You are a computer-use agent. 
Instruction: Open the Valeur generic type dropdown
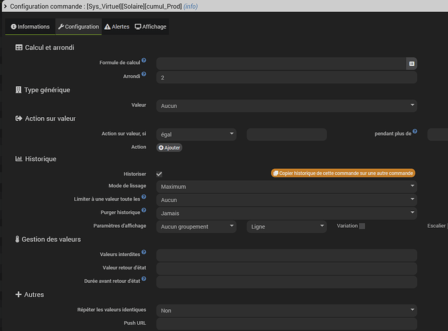(286, 106)
